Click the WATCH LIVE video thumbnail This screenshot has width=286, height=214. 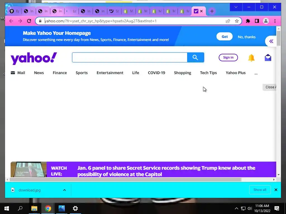coord(29,169)
